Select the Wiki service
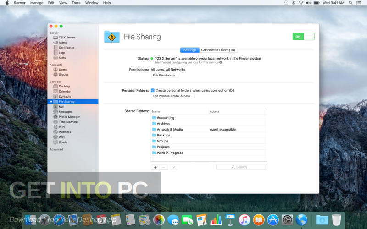The image size is (367, 229). 59,137
